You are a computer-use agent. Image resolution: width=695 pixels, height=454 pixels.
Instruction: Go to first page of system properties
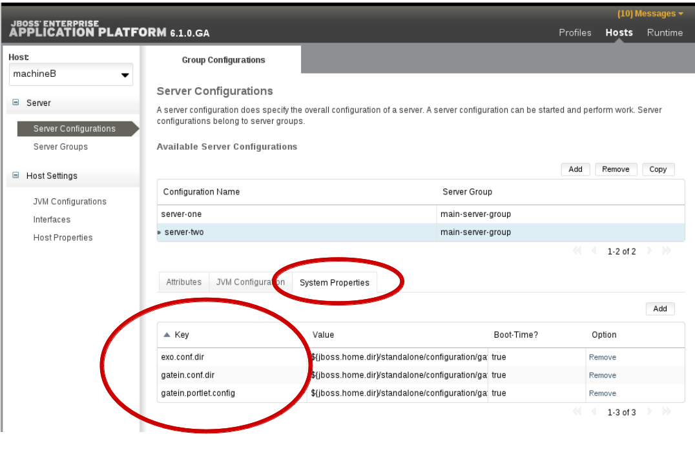coord(577,412)
